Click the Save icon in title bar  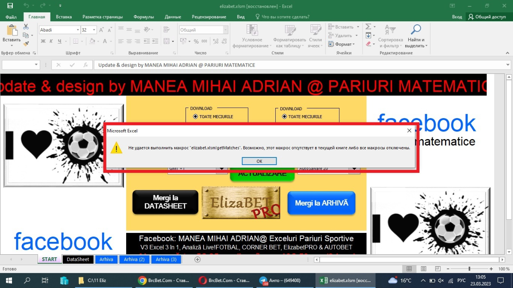(x=10, y=6)
